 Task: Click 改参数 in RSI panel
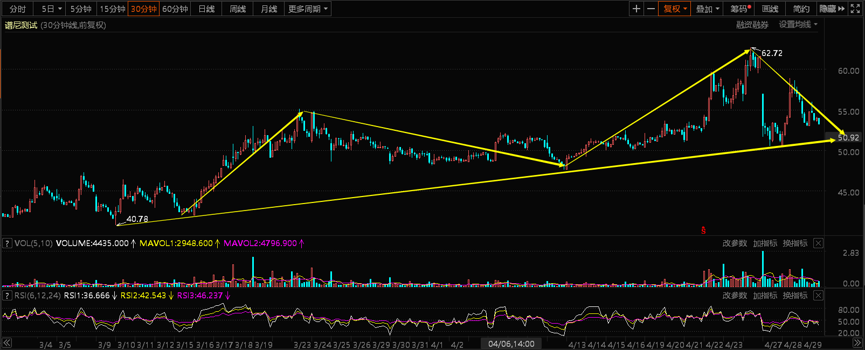pyautogui.click(x=735, y=296)
